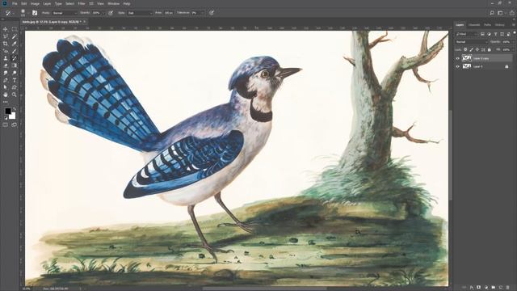Select the Rectangular Marquee tool
Image resolution: width=517 pixels, height=291 pixels.
(x=15, y=29)
